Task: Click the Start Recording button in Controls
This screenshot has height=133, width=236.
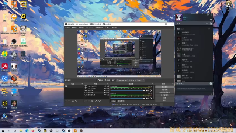Action: (x=164, y=89)
